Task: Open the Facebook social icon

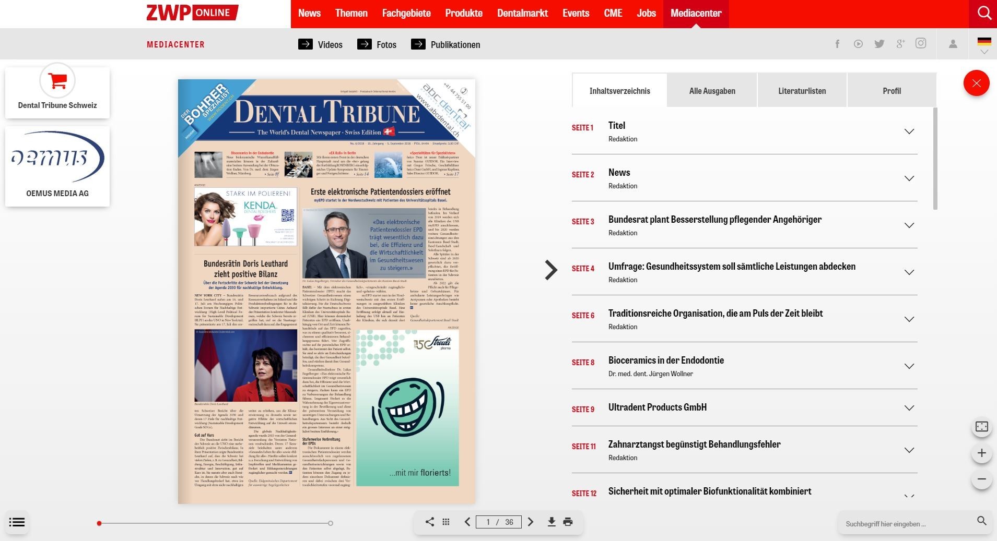Action: tap(837, 44)
